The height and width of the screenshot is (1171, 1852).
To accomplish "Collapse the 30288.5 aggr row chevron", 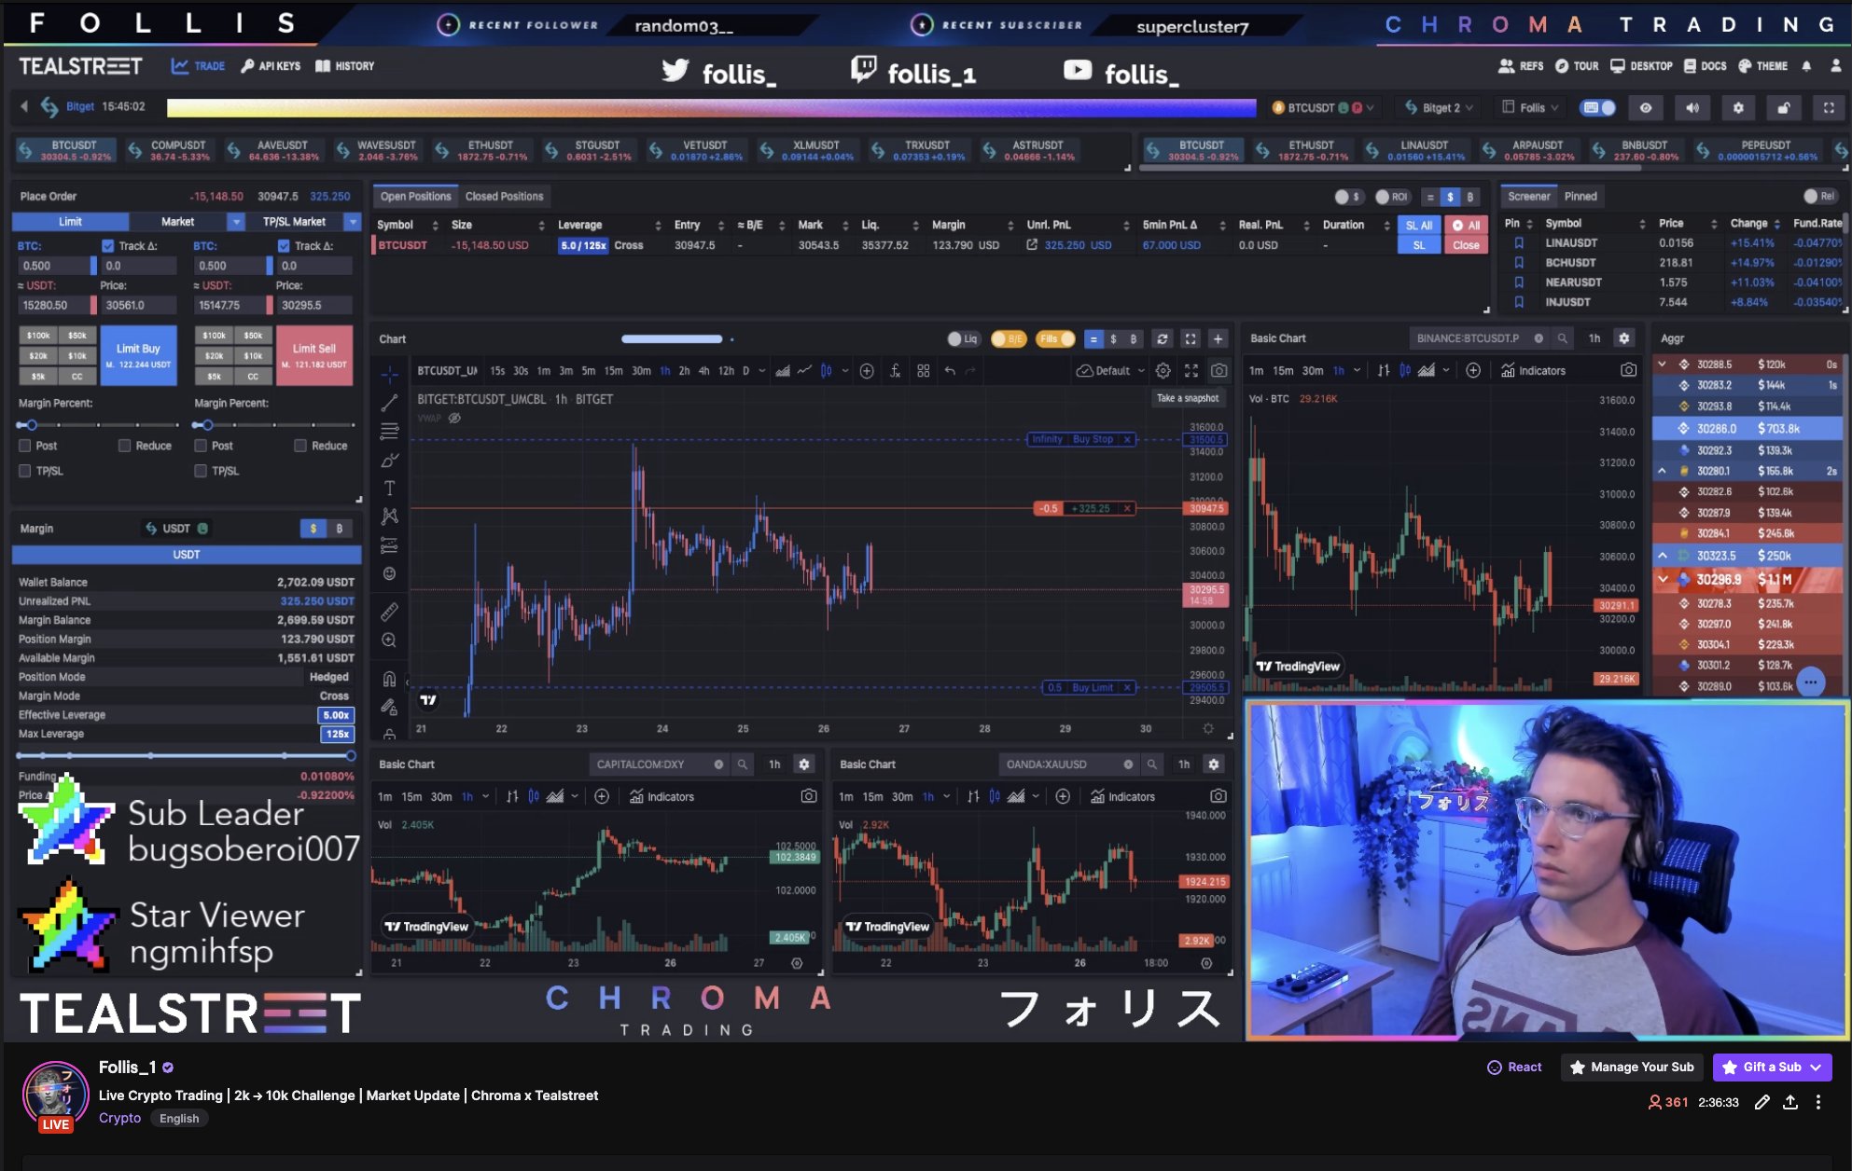I will 1662,365.
